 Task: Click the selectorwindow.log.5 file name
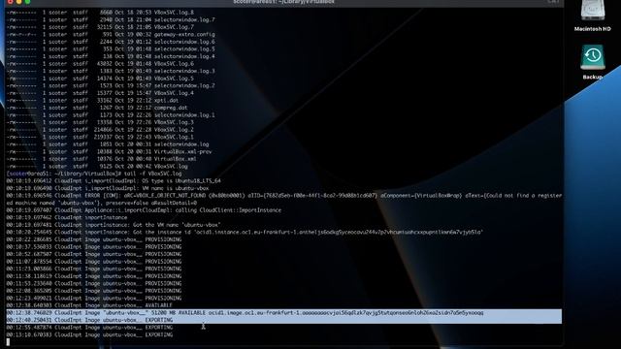(184, 49)
